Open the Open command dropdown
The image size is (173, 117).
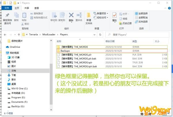point(124,14)
